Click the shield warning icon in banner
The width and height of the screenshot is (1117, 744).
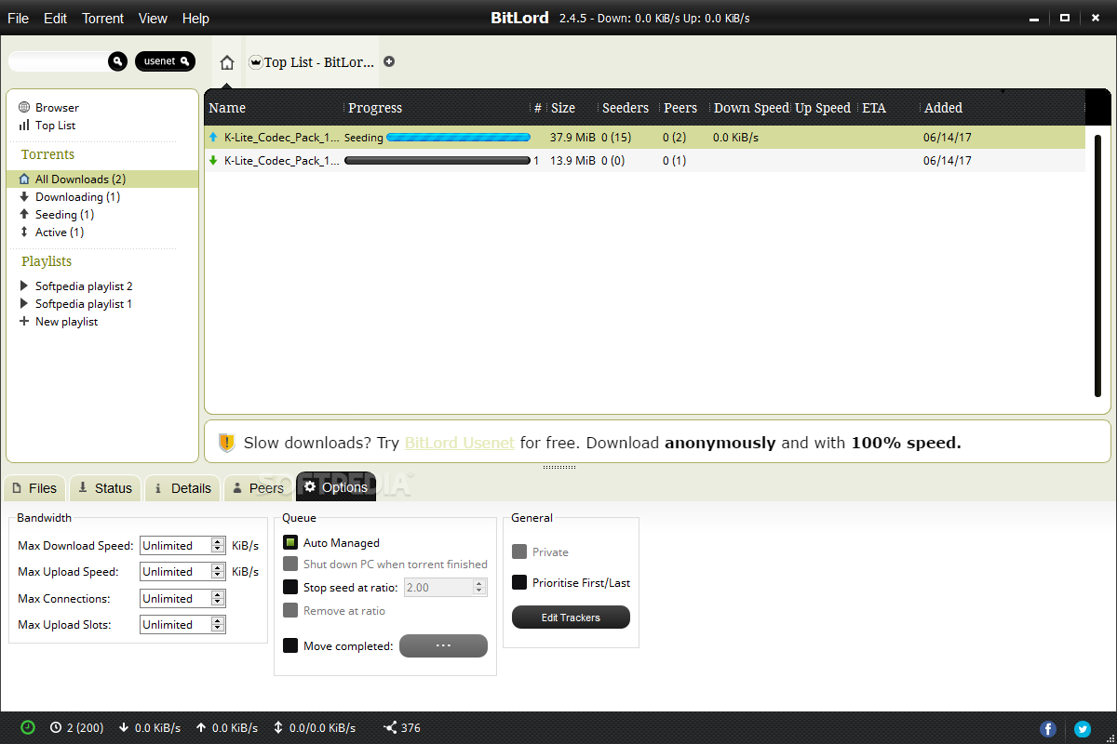point(226,443)
